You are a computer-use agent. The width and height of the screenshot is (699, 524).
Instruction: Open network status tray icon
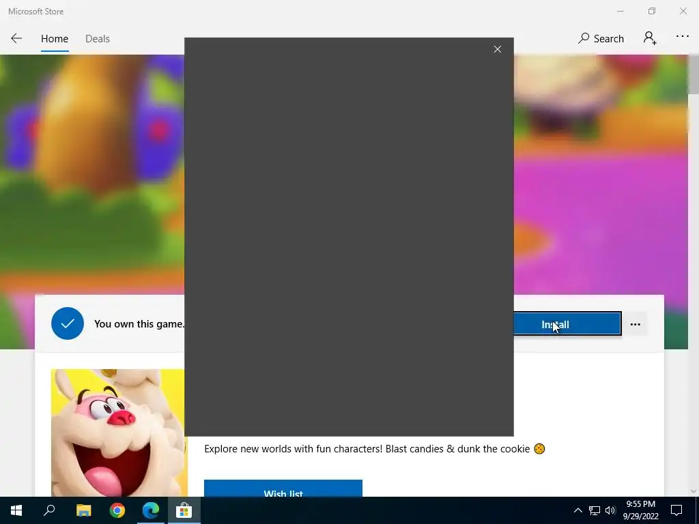pos(595,510)
